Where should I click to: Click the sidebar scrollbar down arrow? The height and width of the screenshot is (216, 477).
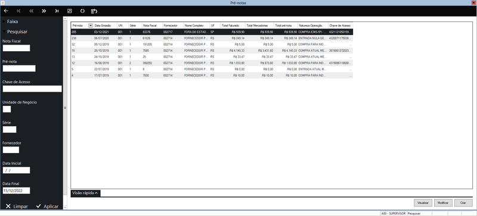65,207
